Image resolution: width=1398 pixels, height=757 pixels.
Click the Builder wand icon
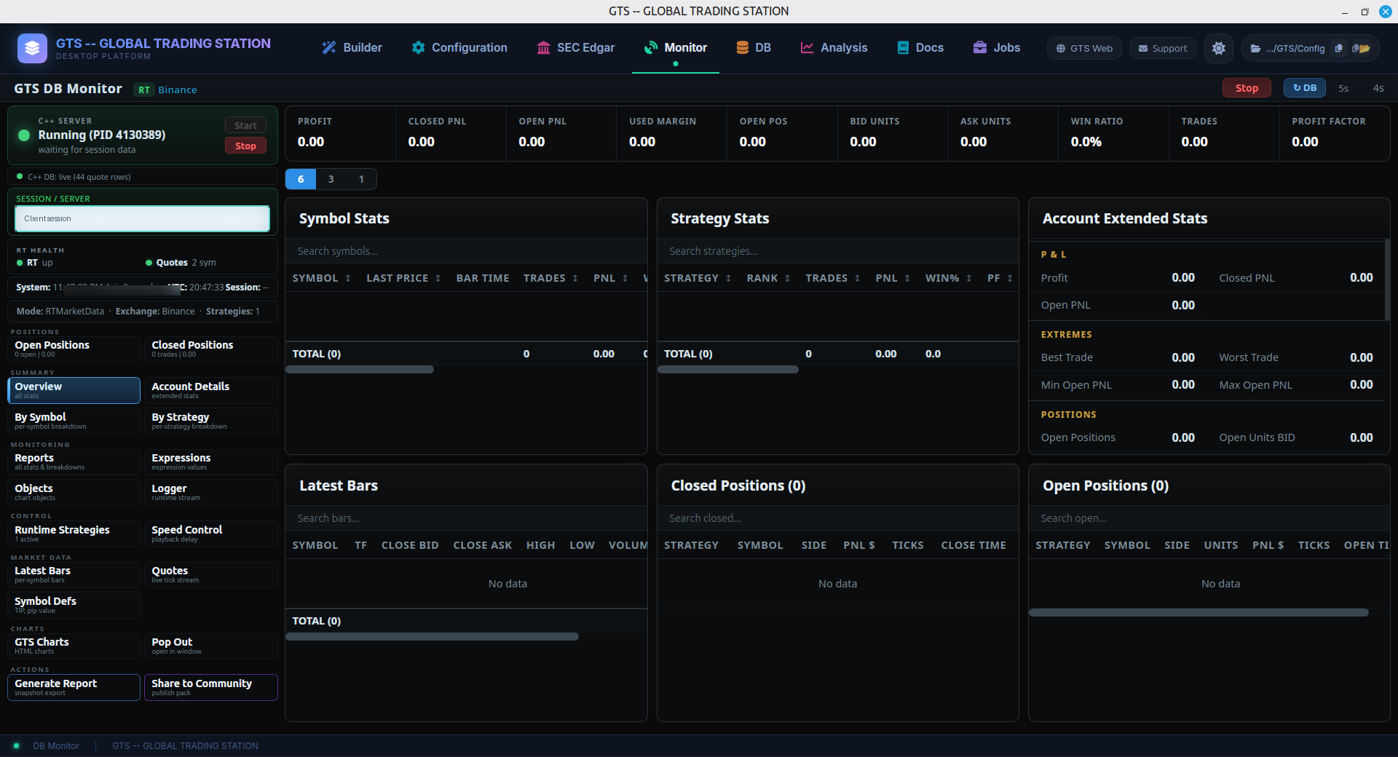tap(329, 47)
